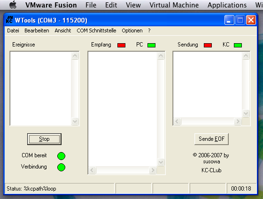Click the green KC indicator
This screenshot has height=199, width=263.
pyautogui.click(x=238, y=45)
